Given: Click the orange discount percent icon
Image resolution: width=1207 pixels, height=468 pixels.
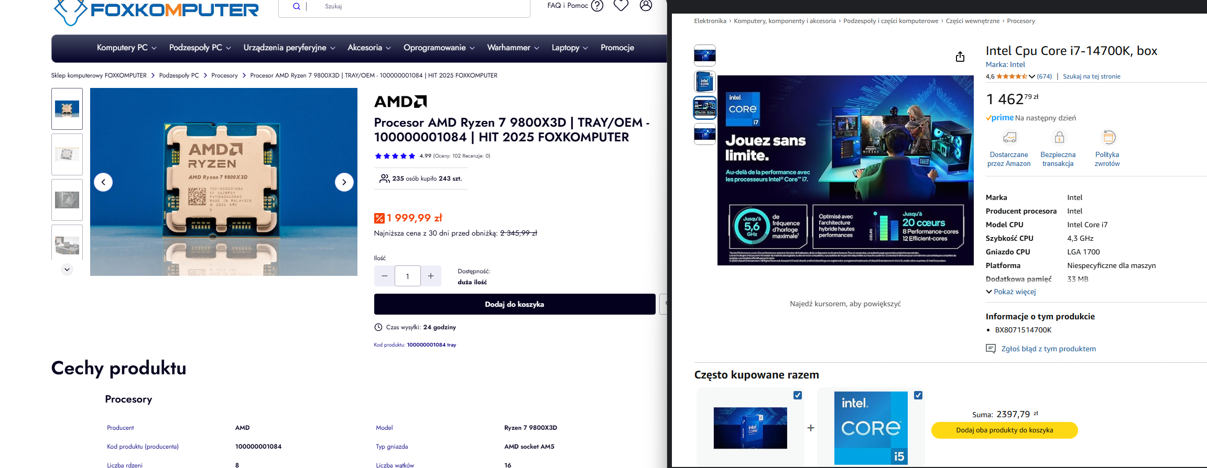Looking at the screenshot, I should [x=379, y=218].
